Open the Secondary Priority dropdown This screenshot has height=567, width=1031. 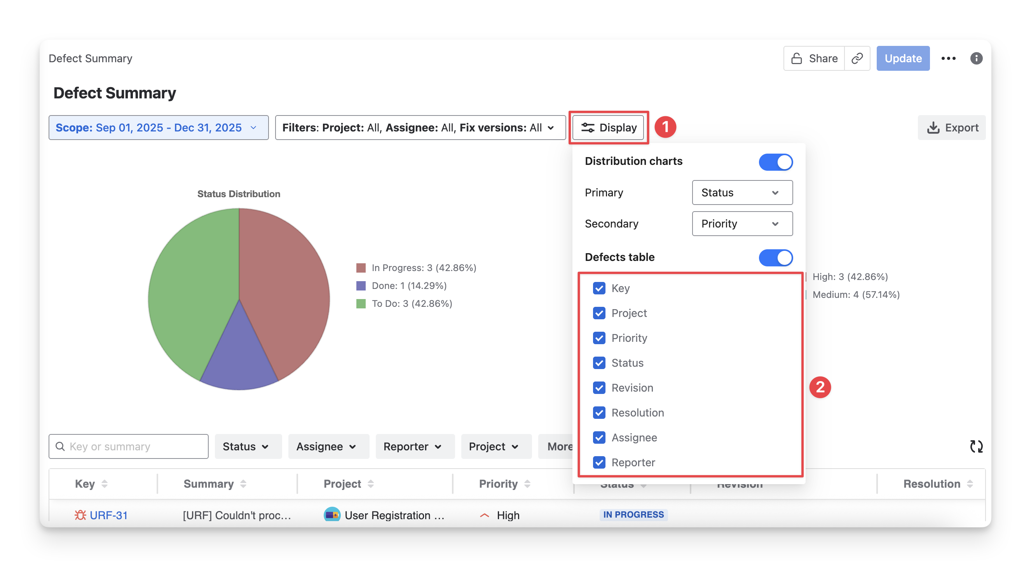point(742,224)
